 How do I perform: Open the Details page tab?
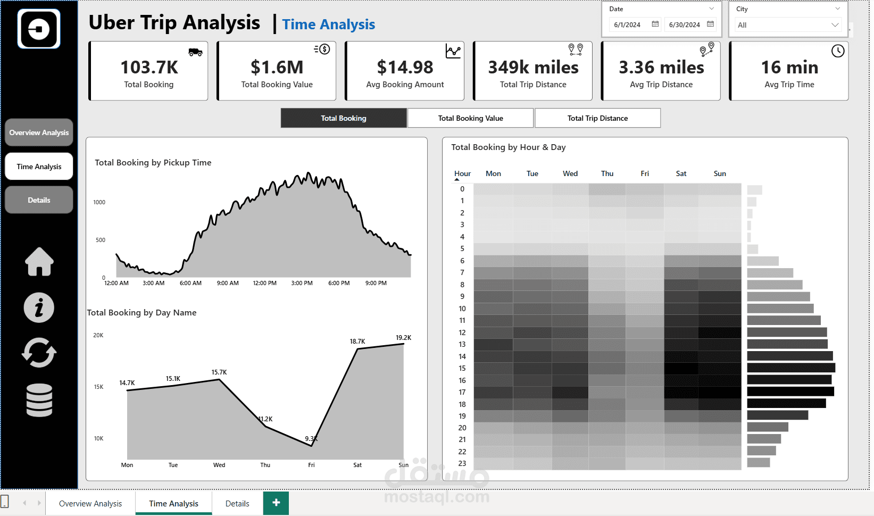pos(237,503)
